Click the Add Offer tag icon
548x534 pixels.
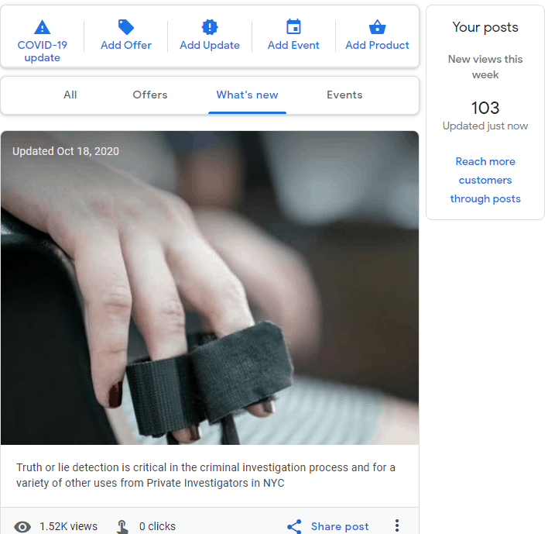(x=126, y=27)
